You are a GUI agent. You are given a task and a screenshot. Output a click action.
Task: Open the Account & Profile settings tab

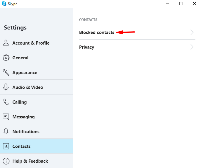tap(31, 43)
